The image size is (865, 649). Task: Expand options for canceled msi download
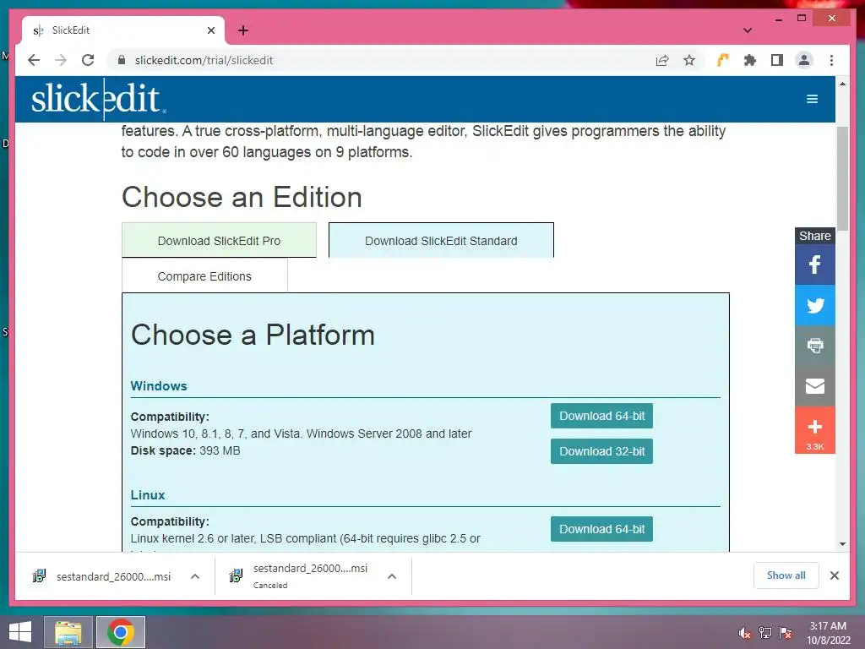392,576
